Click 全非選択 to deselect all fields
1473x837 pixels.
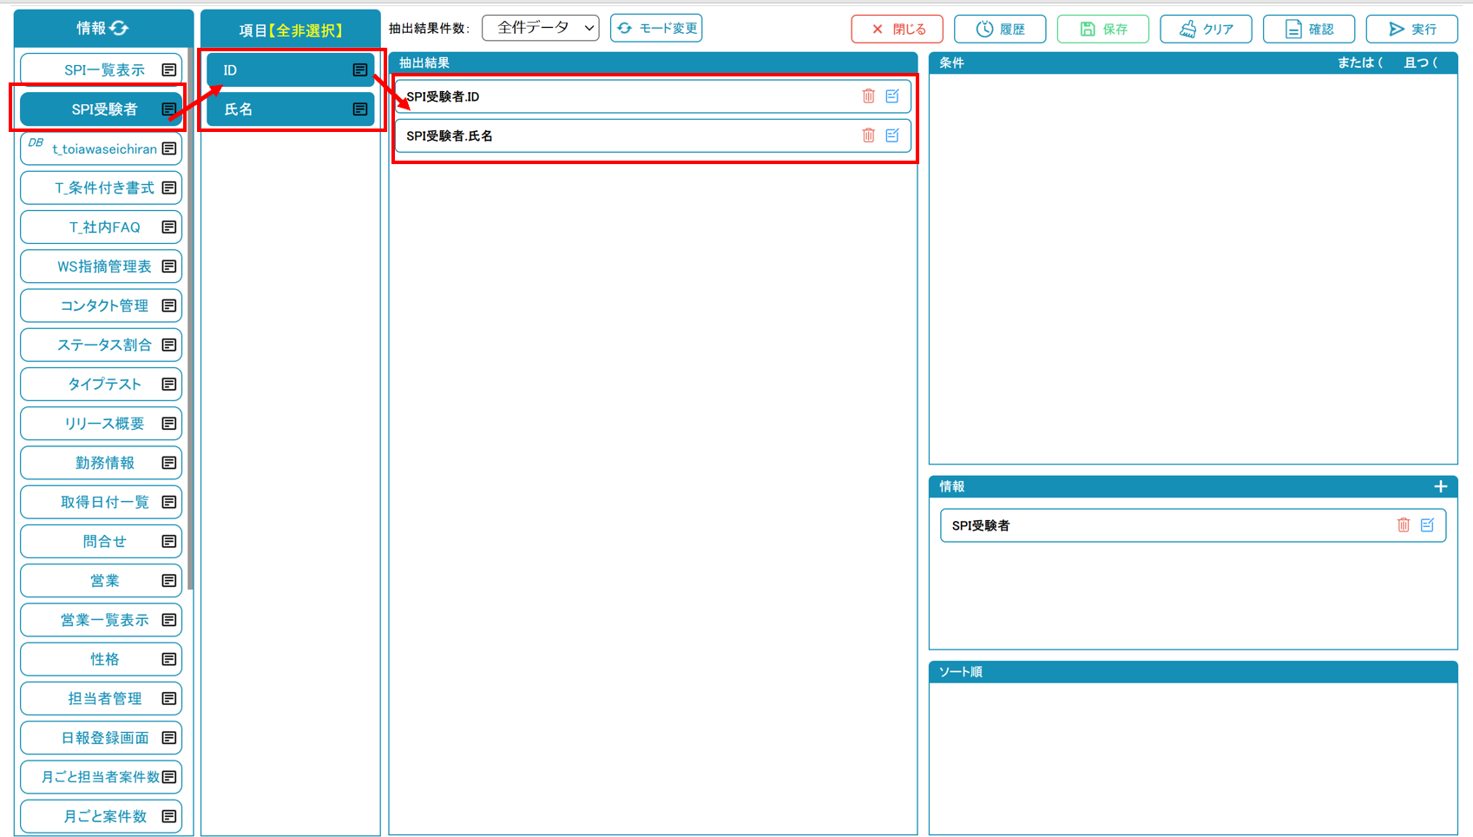(x=306, y=30)
